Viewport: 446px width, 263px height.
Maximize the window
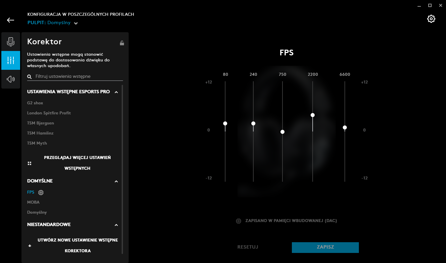430,5
